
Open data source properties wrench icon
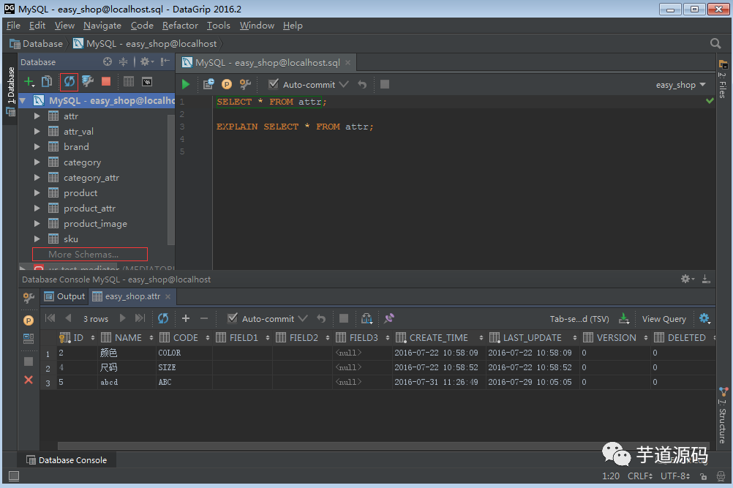[87, 81]
